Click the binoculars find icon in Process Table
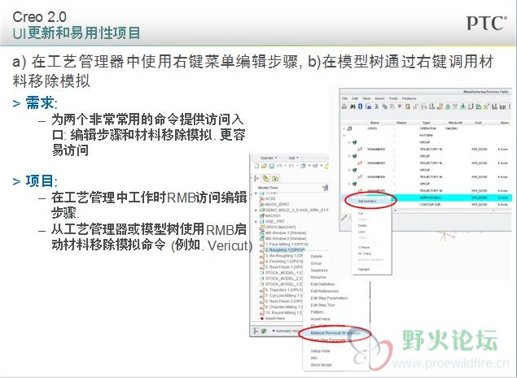Viewport: 517px width, 378px height. pyautogui.click(x=353, y=106)
